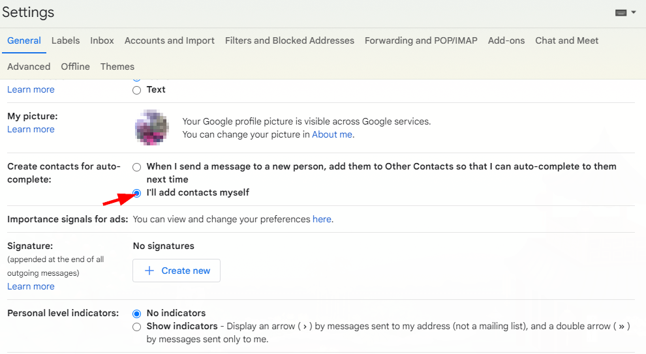Click the Create new signature button
The height and width of the screenshot is (354, 646).
pos(176,271)
